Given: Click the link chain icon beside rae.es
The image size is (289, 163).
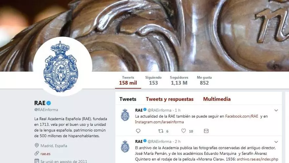Looking at the screenshot, I should point(37,153).
